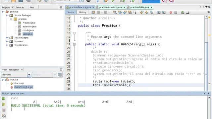212x119 pixels.
Task: Select main(String[] args) in Navigator
Action: coord(24,87)
